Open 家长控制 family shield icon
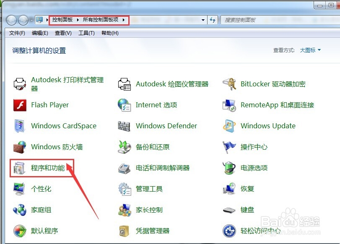 pos(125,210)
